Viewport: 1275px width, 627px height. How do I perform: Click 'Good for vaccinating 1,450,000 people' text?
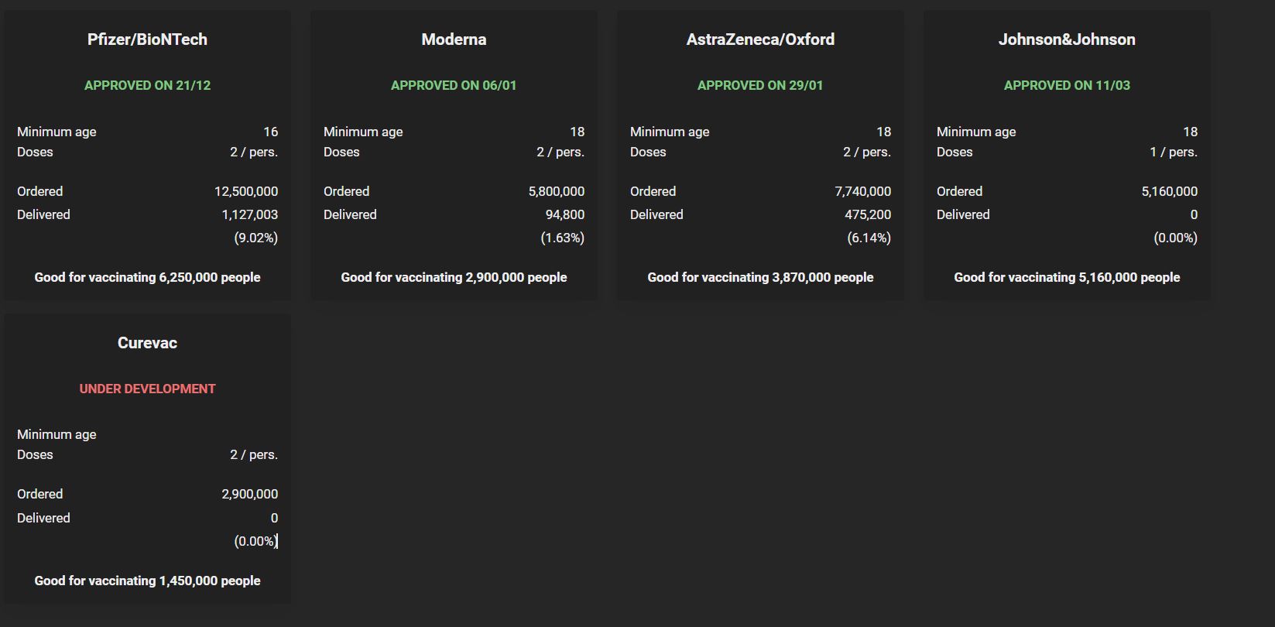pyautogui.click(x=147, y=581)
